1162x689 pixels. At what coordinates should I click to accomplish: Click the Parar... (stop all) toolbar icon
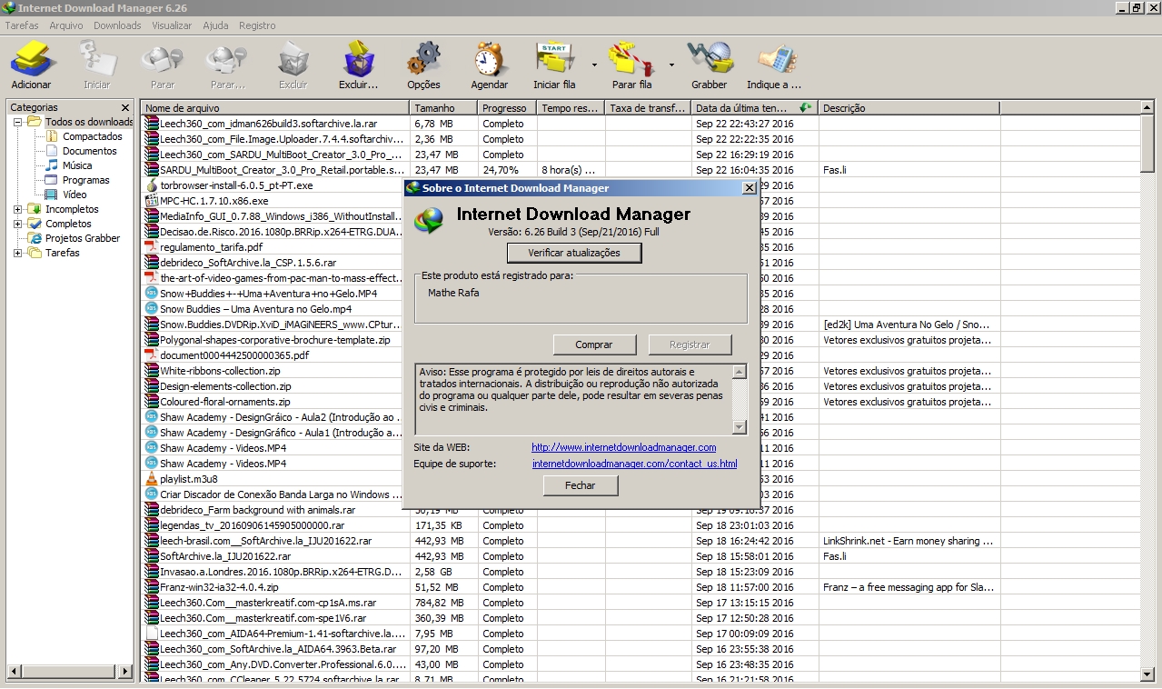point(227,60)
